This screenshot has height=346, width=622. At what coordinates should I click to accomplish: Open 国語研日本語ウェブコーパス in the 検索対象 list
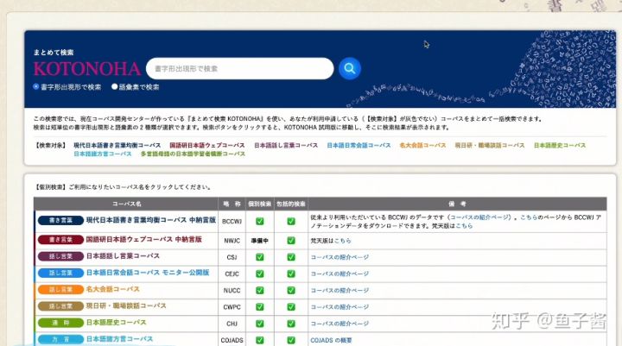207,146
